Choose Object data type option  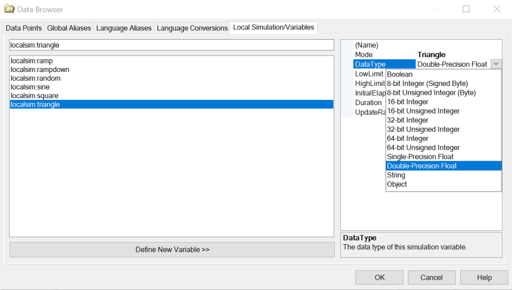point(397,184)
